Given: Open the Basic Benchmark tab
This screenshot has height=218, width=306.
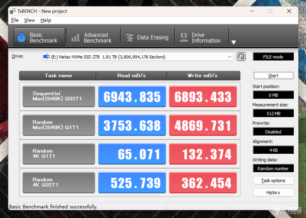Looking at the screenshot, I should (39, 37).
